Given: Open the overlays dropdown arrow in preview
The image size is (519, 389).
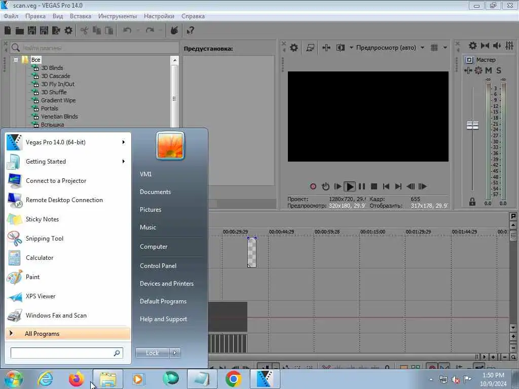Looking at the screenshot, I should click(445, 48).
